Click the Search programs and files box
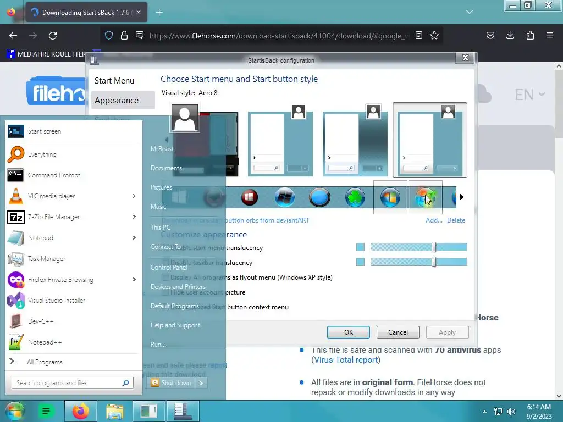Image resolution: width=563 pixels, height=422 pixels. coord(72,383)
